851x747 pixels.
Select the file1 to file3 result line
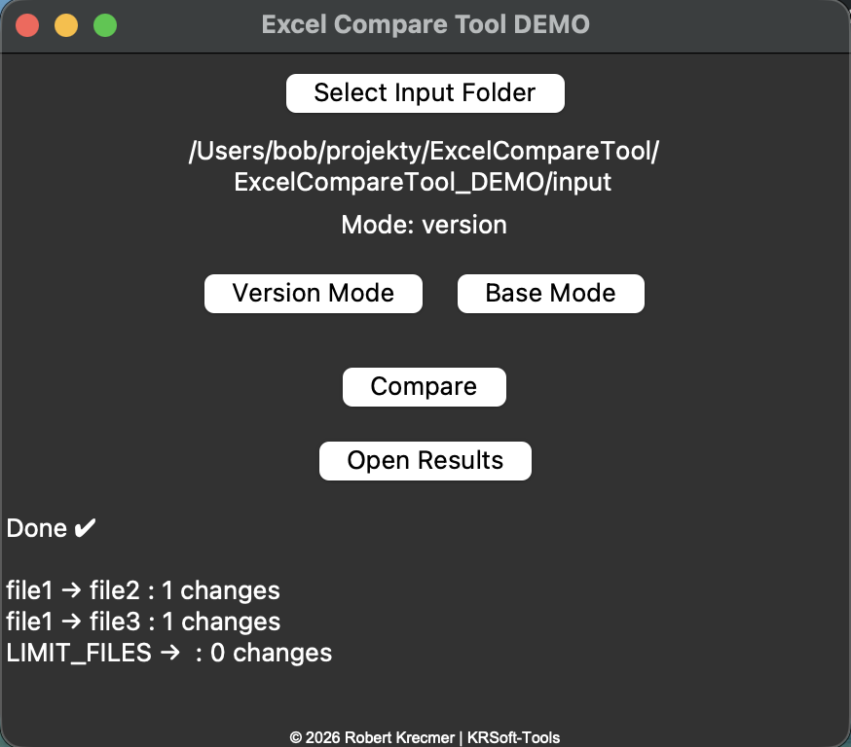(143, 622)
